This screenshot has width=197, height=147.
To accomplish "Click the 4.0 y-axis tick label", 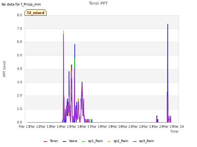I will [19, 69].
